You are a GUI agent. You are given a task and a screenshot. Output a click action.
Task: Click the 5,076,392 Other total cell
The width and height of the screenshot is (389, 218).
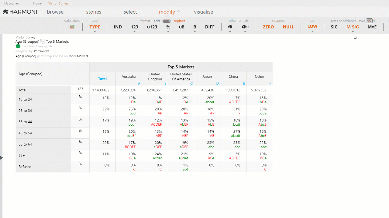260,90
